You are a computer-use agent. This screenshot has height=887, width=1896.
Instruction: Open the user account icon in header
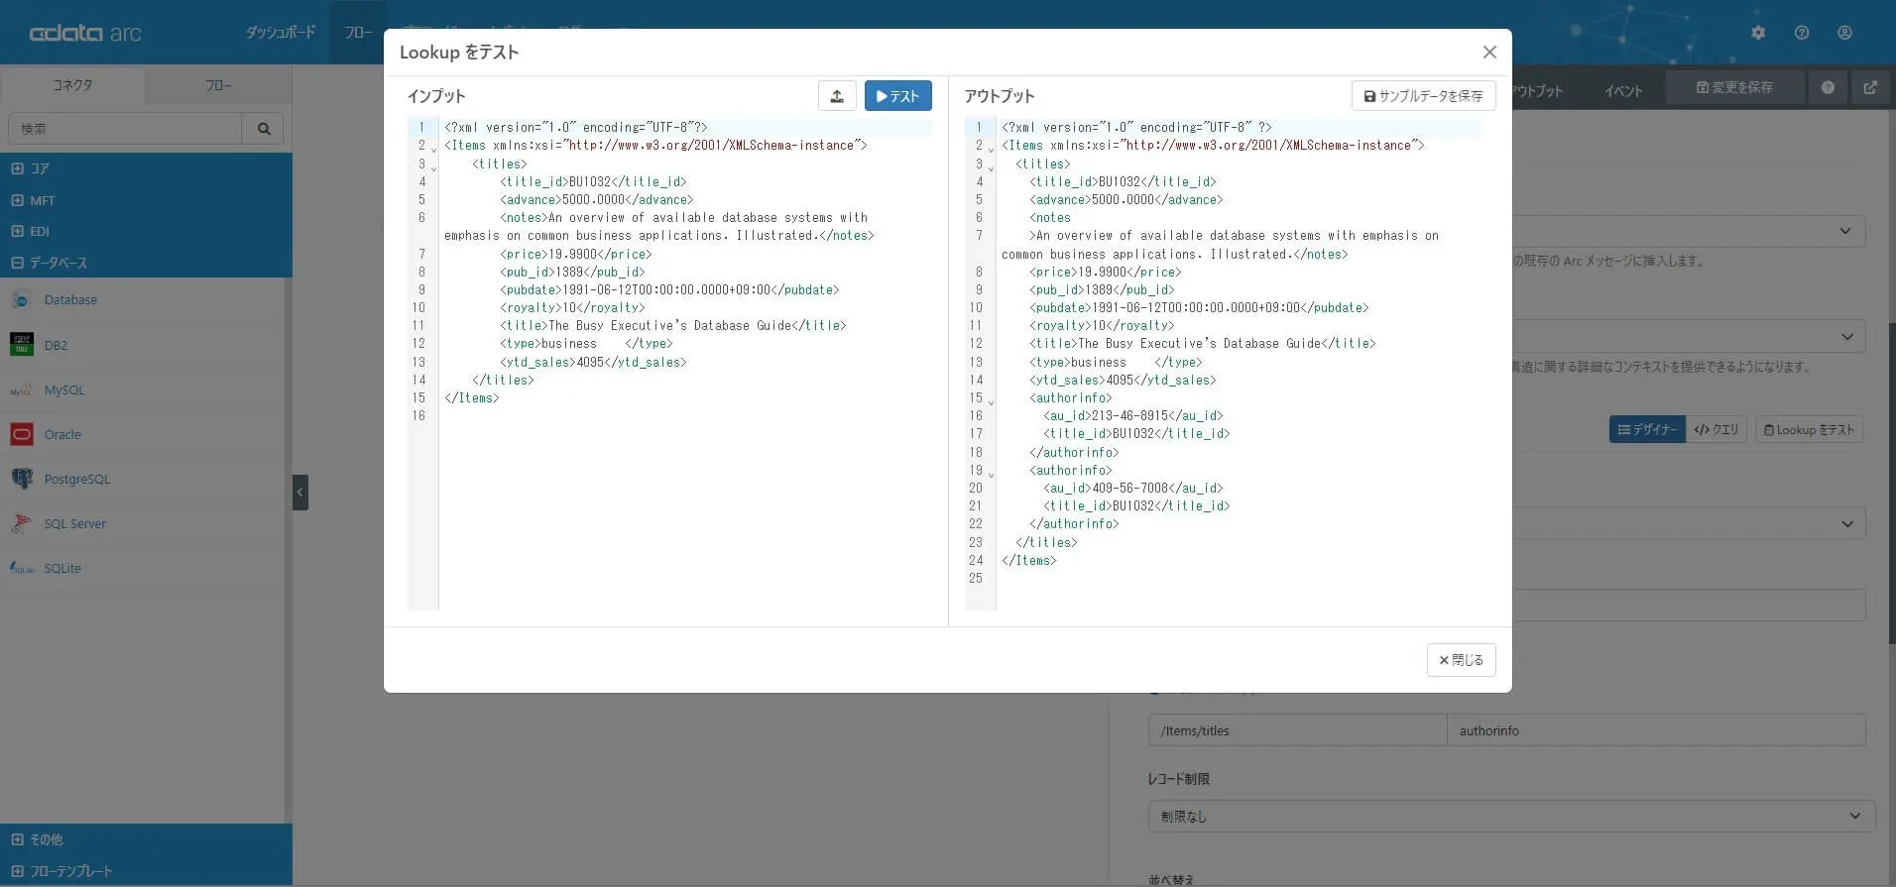(x=1844, y=33)
